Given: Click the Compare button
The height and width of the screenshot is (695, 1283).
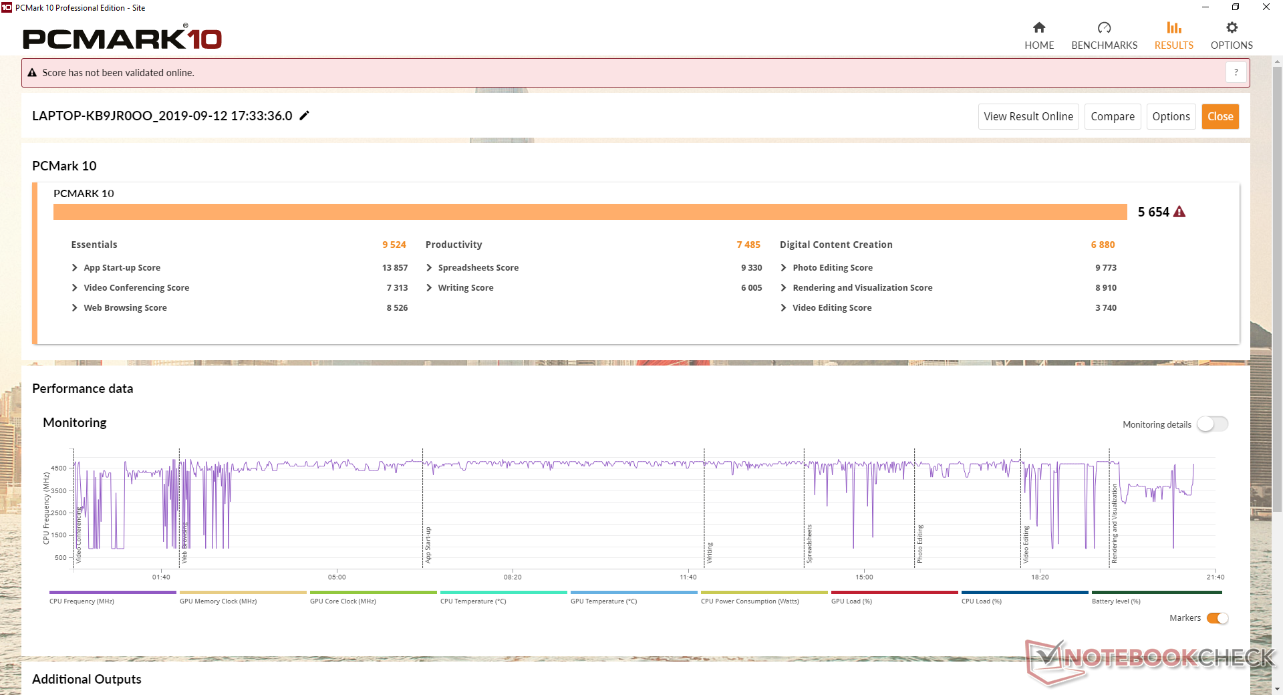Looking at the screenshot, I should coord(1113,116).
